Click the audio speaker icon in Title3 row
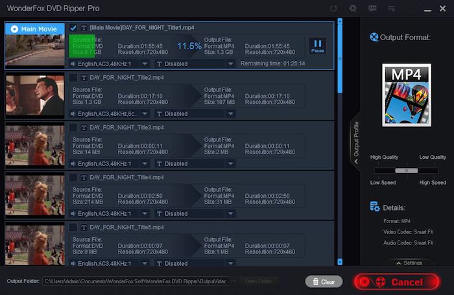The image size is (454, 295). 73,163
